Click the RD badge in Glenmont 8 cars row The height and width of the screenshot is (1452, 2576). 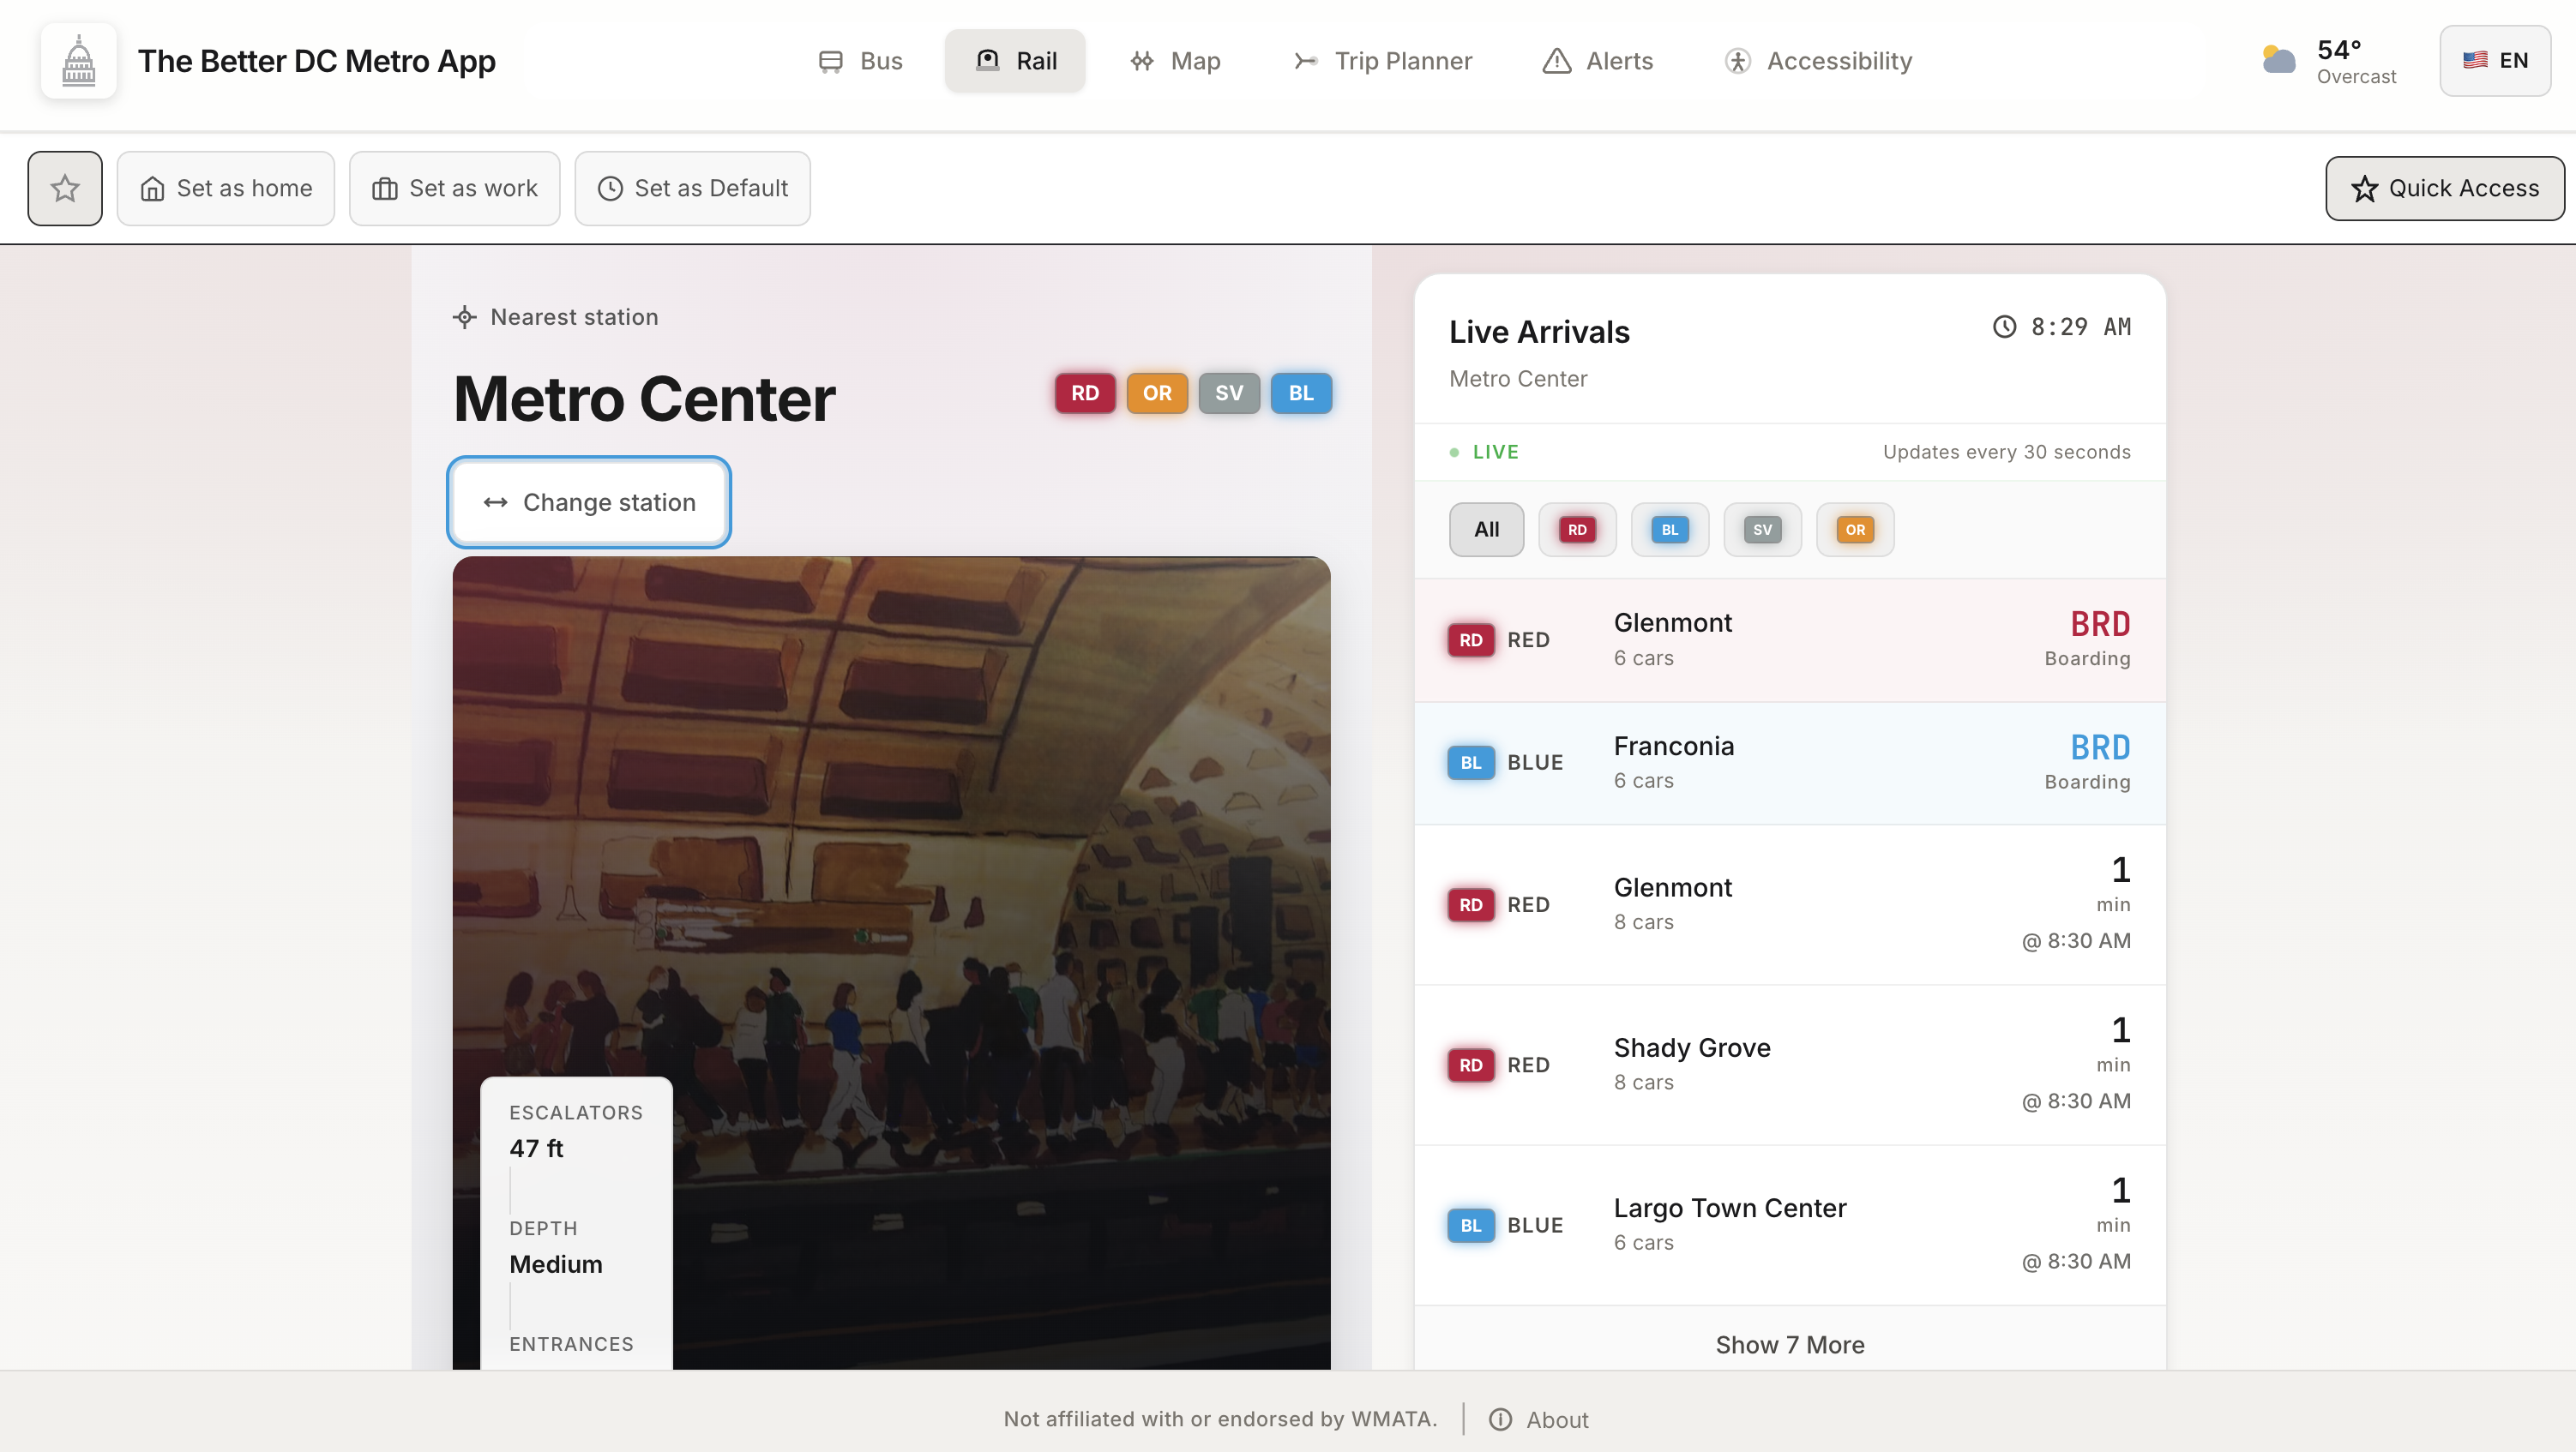click(x=1471, y=904)
